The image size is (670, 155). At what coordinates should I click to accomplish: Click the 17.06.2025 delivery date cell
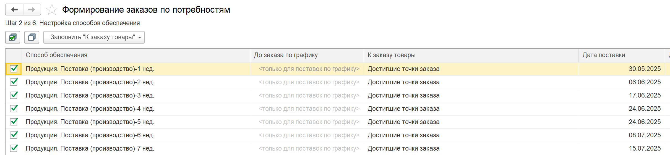click(x=644, y=96)
